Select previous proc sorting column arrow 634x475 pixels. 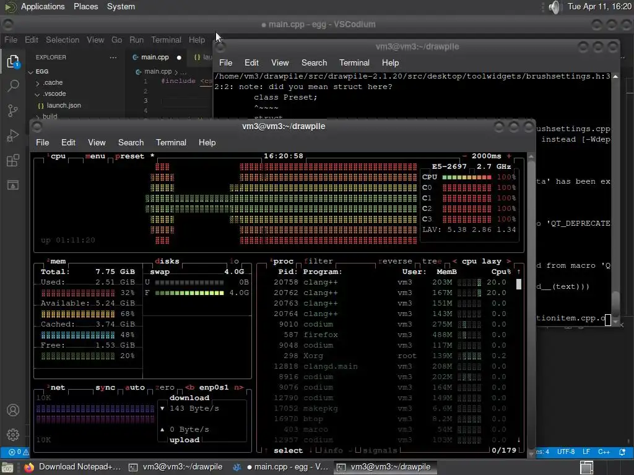coord(454,262)
